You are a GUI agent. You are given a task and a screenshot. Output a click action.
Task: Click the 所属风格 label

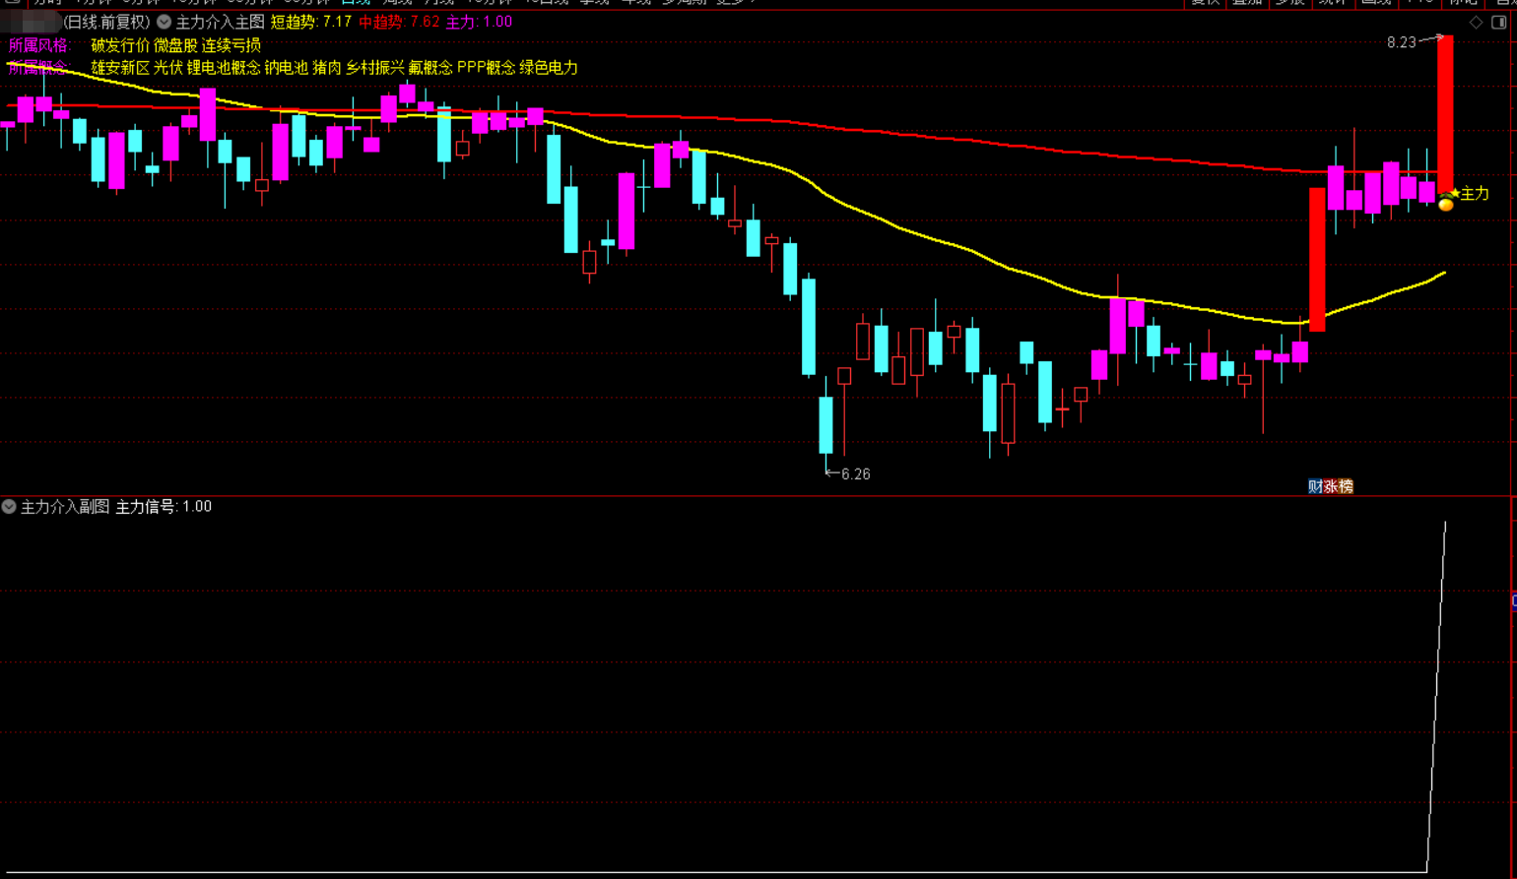pos(39,45)
